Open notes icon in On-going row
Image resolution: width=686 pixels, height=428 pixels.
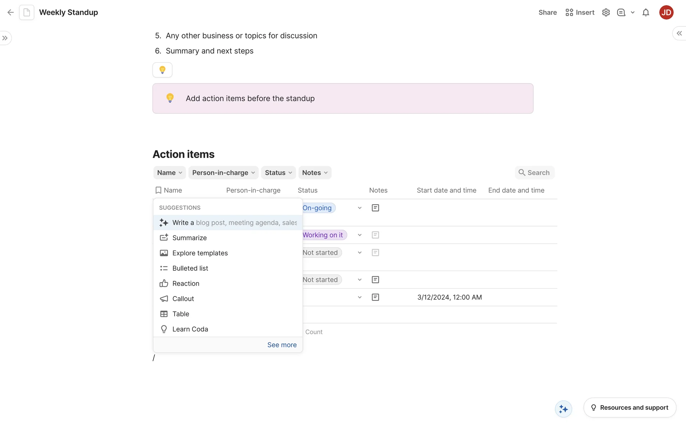[x=375, y=208]
